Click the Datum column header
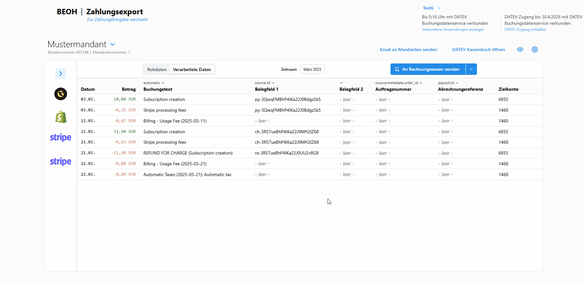Viewport: 584px width, 282px height. (x=88, y=89)
